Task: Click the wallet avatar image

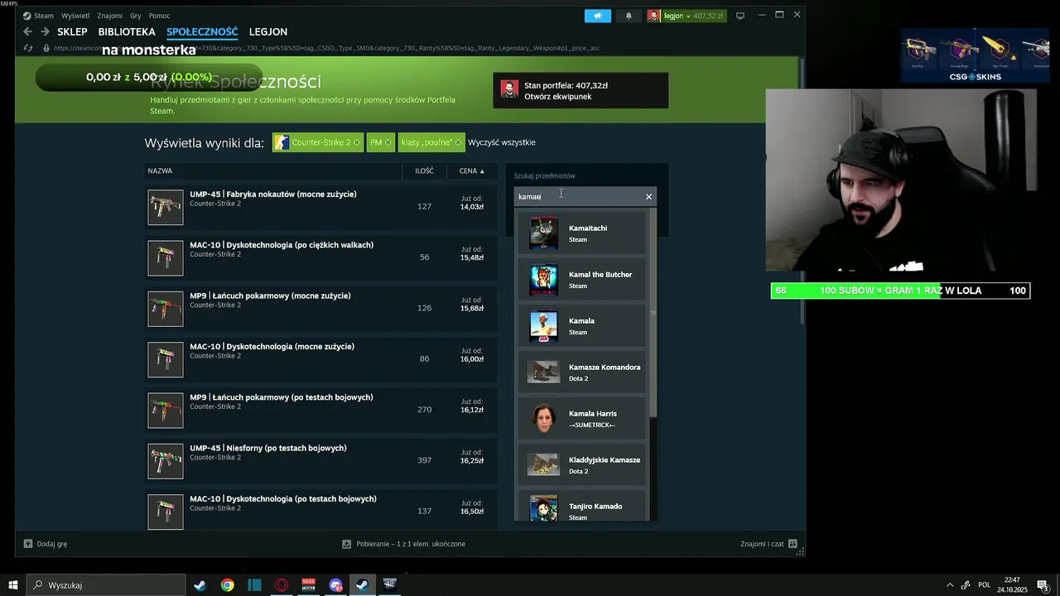Action: click(509, 89)
